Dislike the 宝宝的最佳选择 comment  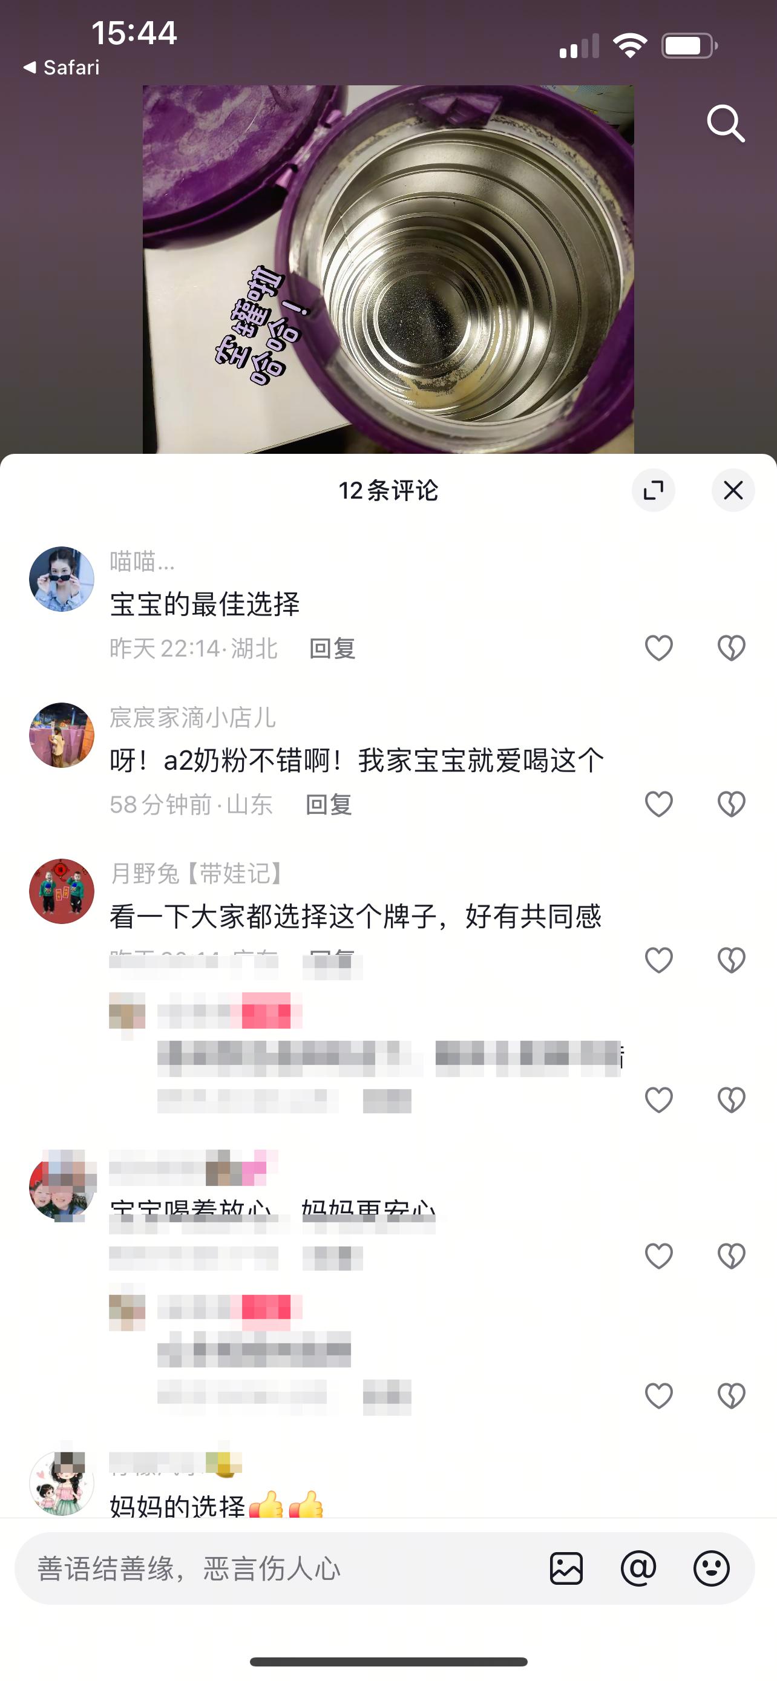point(732,648)
